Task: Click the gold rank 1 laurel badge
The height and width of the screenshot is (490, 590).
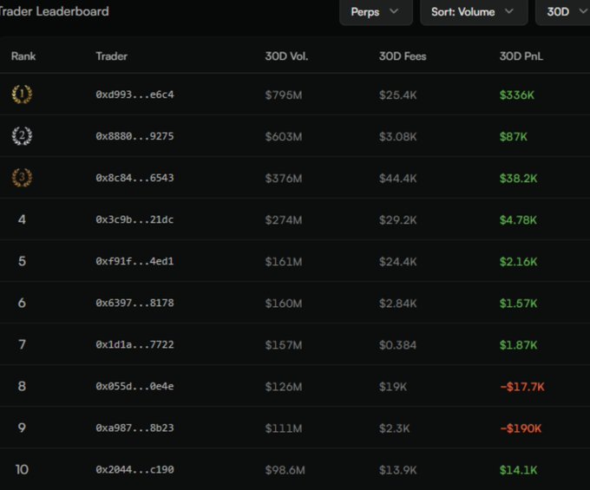Action: [x=22, y=94]
